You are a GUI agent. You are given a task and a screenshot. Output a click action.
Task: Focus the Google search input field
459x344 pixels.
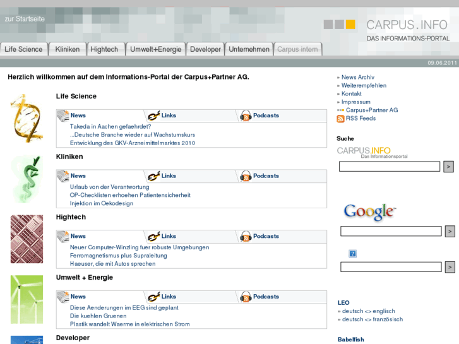tap(391, 231)
